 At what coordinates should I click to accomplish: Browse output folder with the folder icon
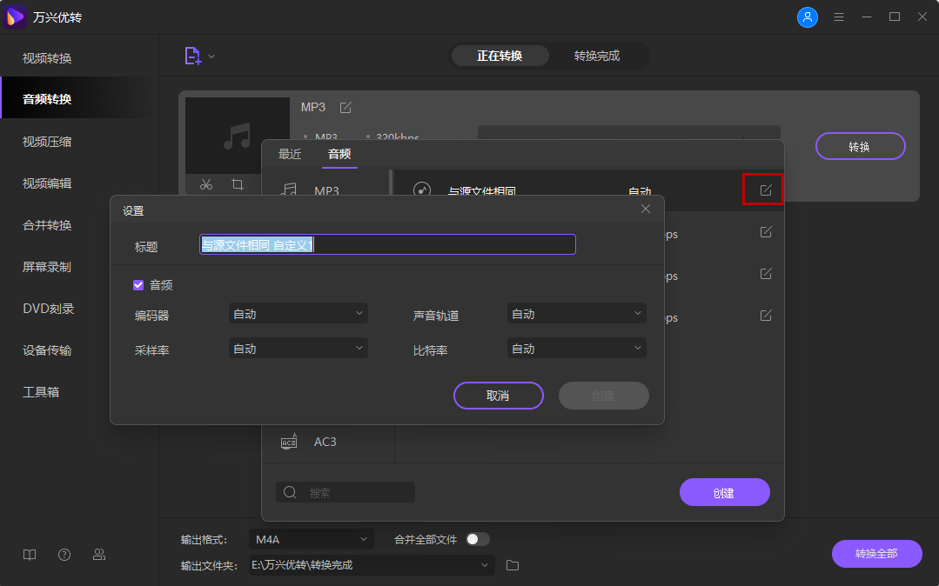pos(512,565)
